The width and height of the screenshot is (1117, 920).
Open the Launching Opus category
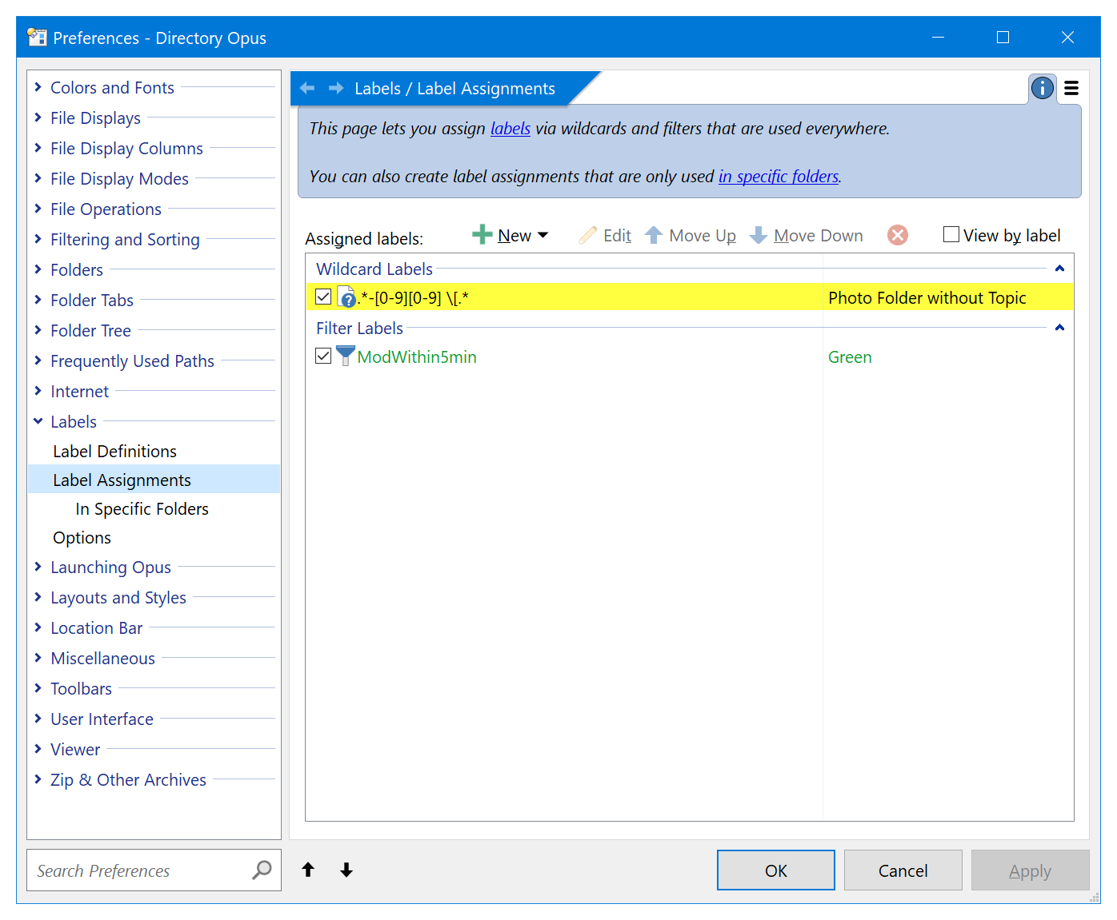click(x=110, y=567)
